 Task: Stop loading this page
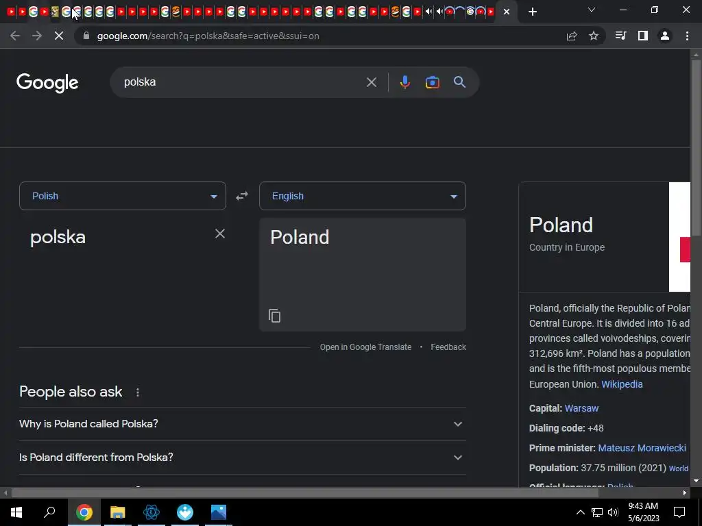(x=59, y=36)
